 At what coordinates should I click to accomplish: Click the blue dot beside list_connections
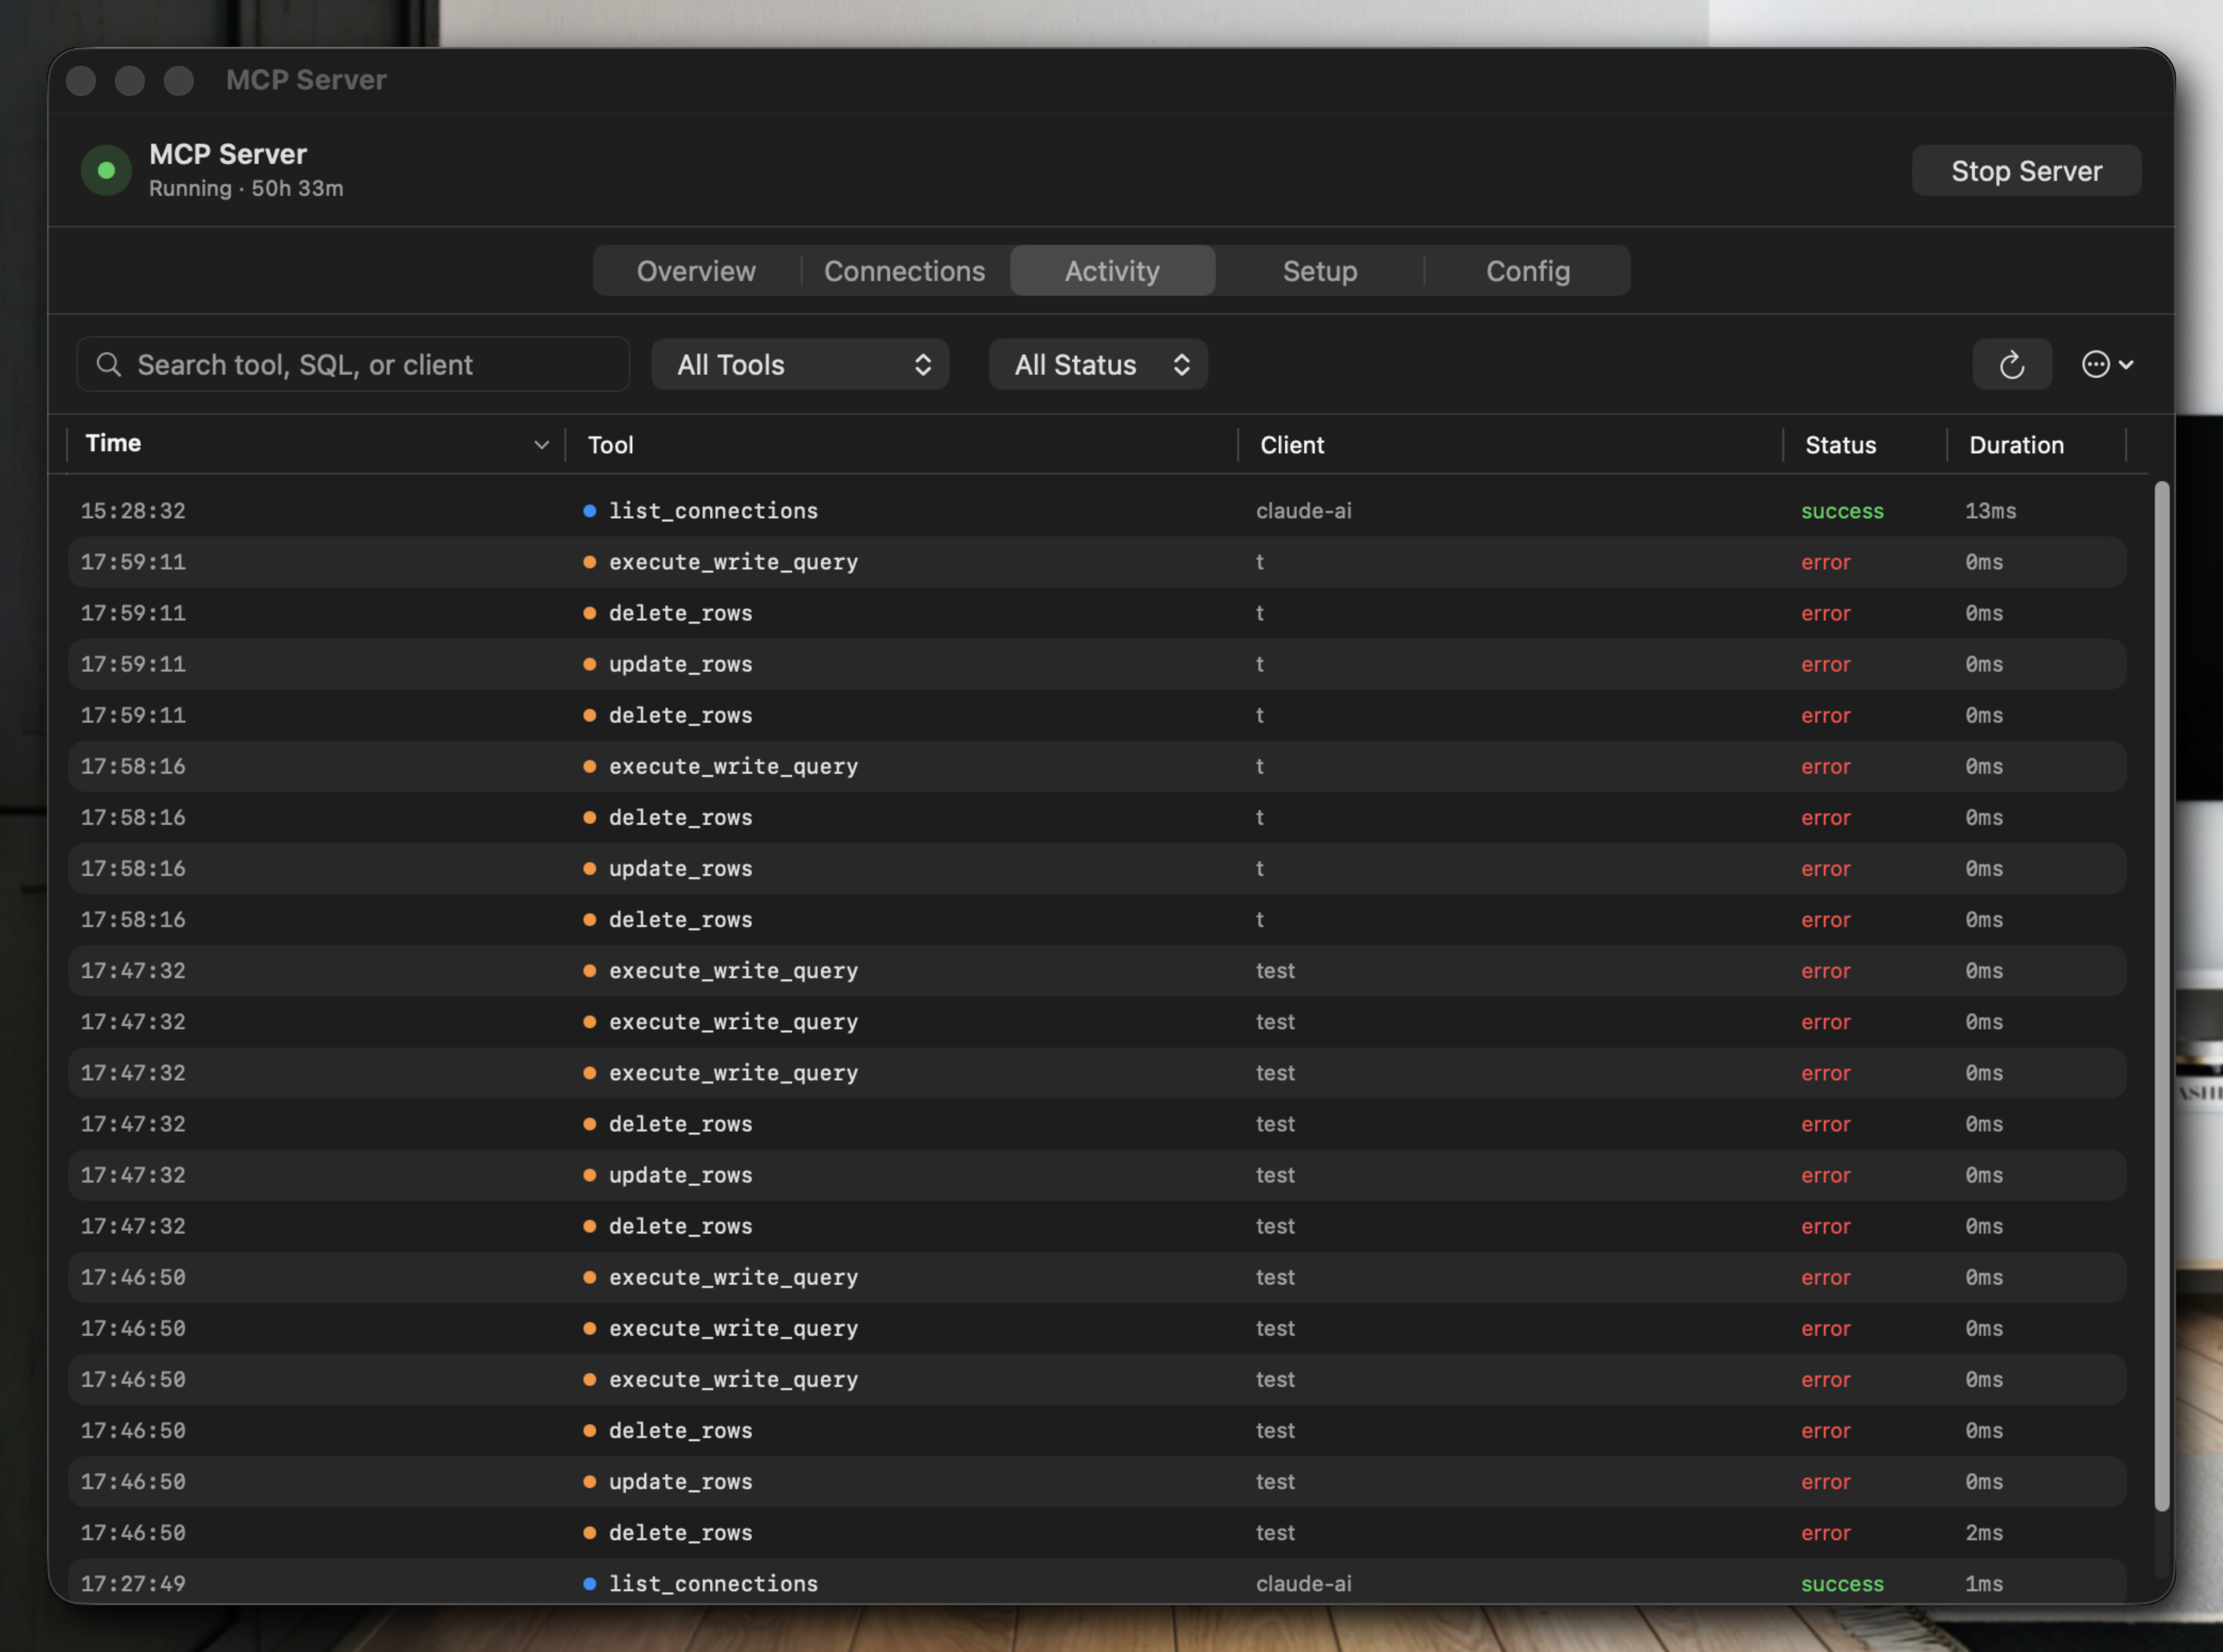tap(589, 510)
